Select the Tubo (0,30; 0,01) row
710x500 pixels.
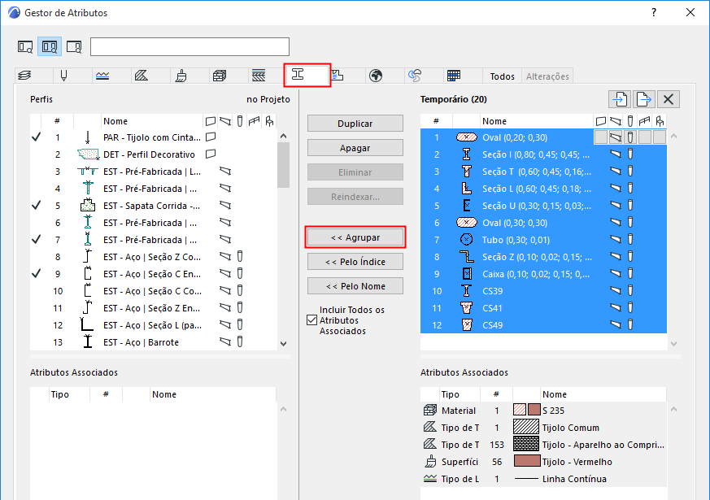(x=543, y=239)
